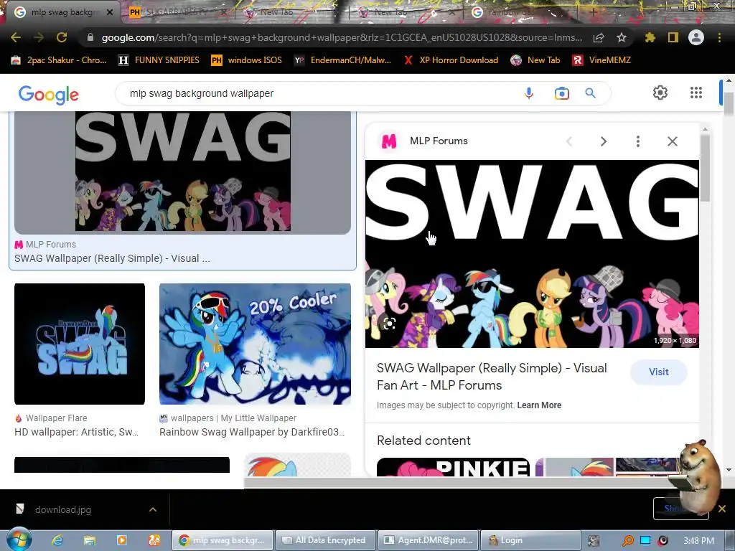The height and width of the screenshot is (551, 735).
Task: Go to Google homepage via logo
Action: coord(48,95)
